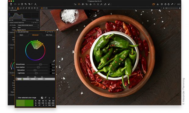Switch to the Basic tab
Screen dimensions: 189x113
point(21,35)
